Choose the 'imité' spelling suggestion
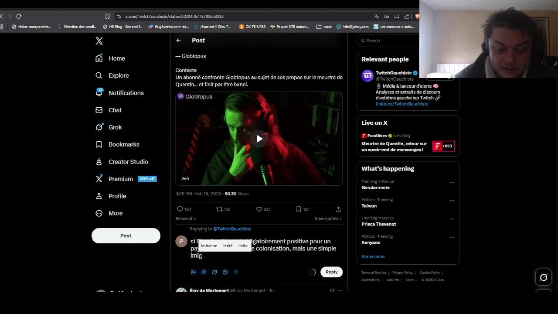The height and width of the screenshot is (314, 558). (x=228, y=246)
